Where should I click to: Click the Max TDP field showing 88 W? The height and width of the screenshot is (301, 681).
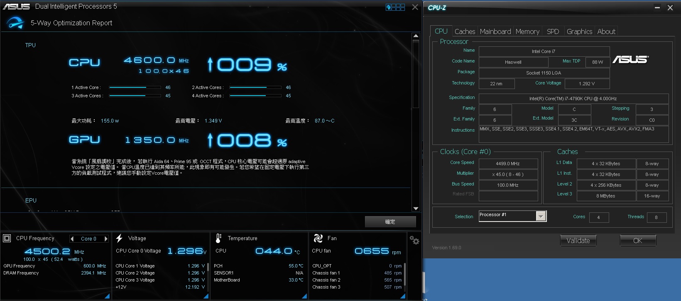(x=598, y=62)
